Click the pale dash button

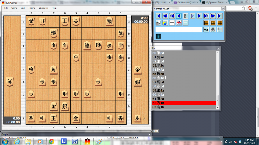(x=185, y=23)
